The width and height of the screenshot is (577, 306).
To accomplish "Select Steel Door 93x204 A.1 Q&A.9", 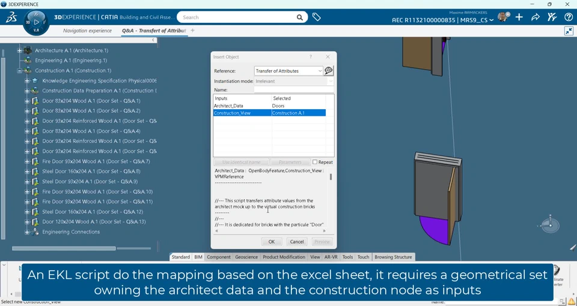I will (x=90, y=181).
